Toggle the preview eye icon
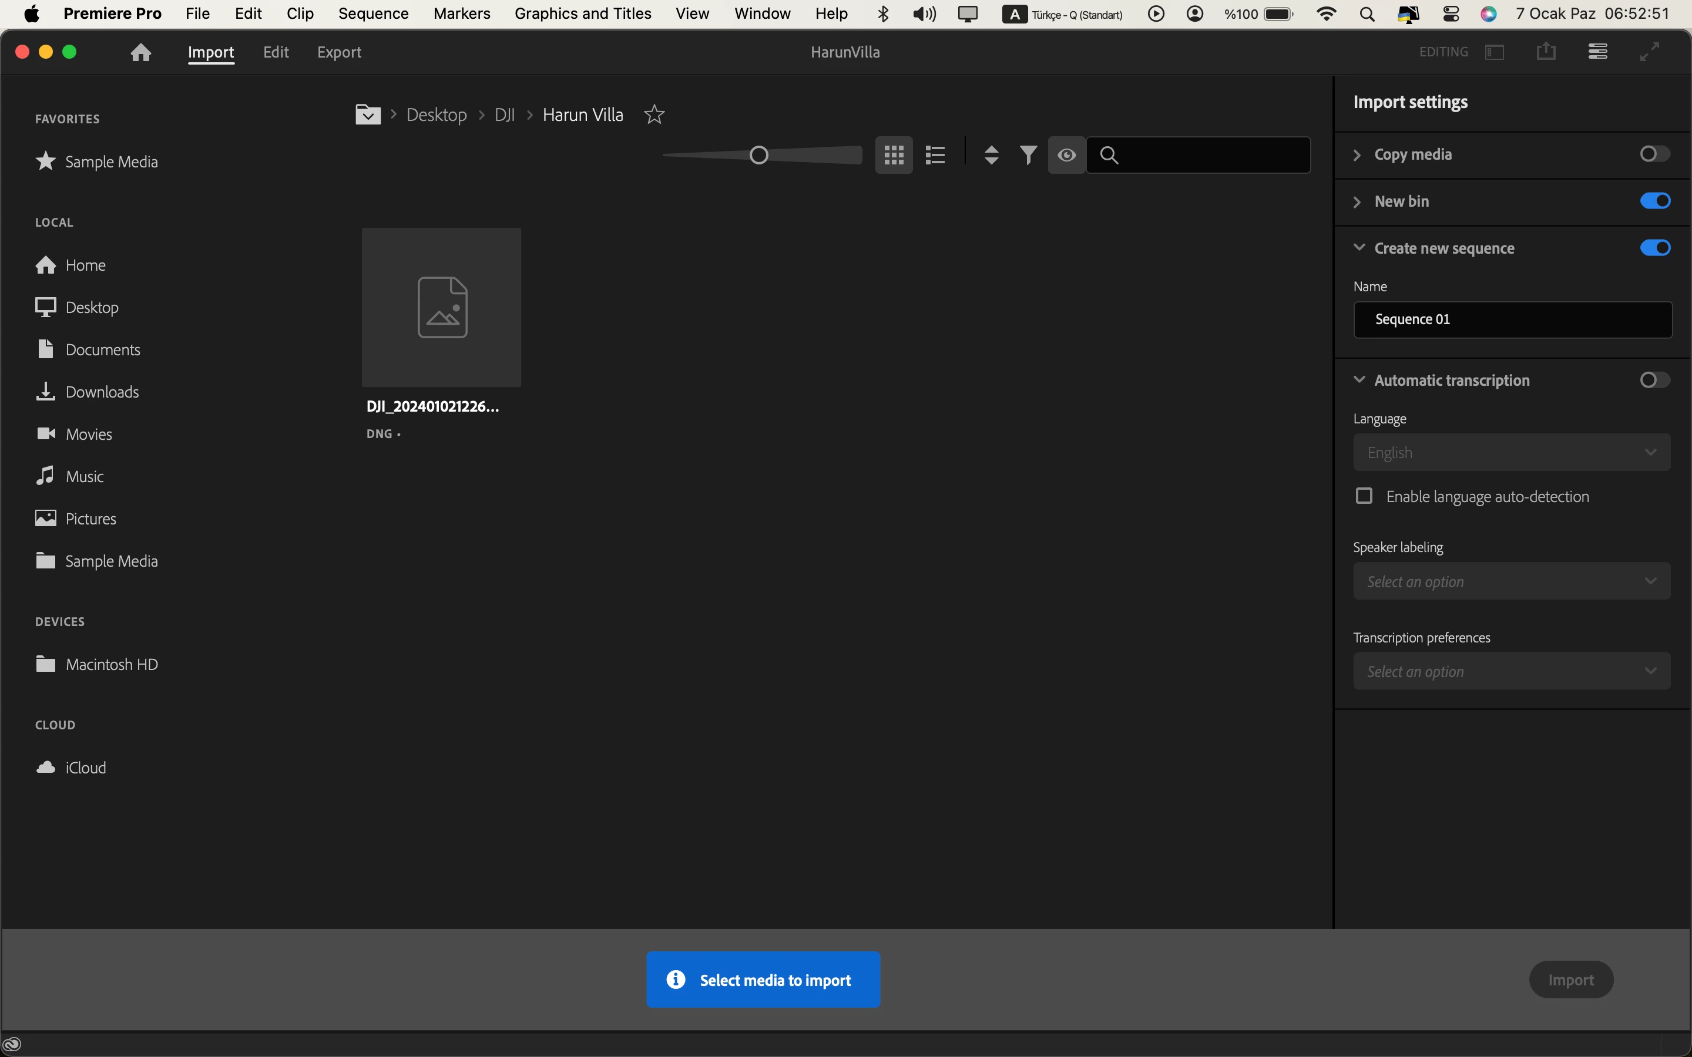 pyautogui.click(x=1066, y=155)
